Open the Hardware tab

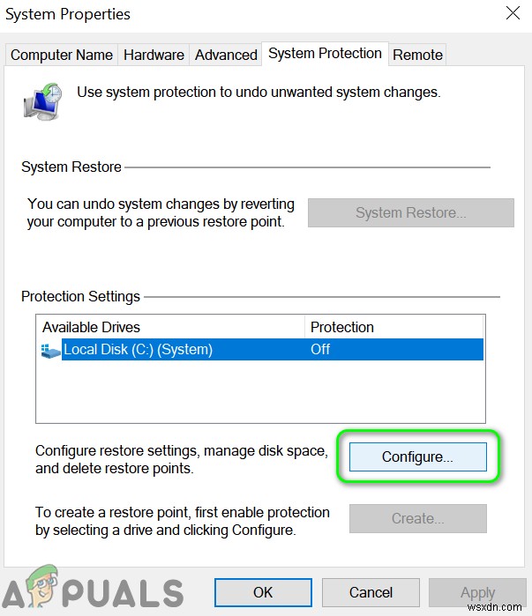(x=154, y=55)
